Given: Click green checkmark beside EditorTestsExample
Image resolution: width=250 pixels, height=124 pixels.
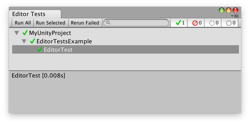Looking at the screenshot, I should coord(33,41).
